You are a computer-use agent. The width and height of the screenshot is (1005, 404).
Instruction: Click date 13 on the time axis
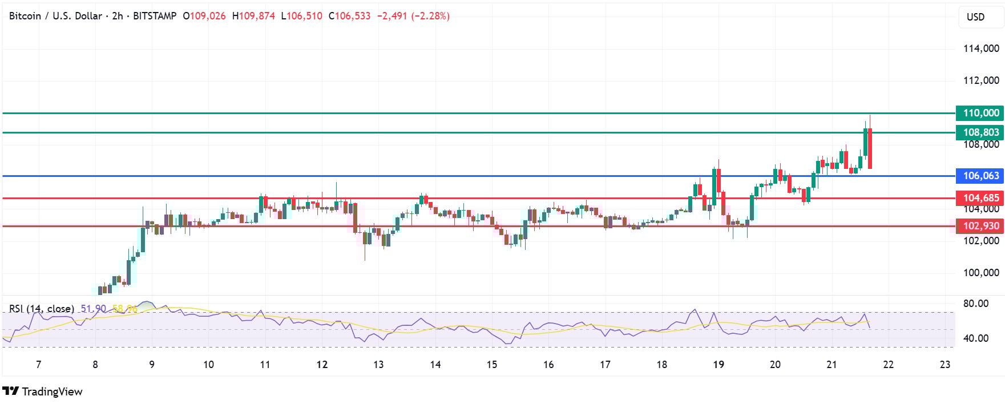click(x=378, y=365)
